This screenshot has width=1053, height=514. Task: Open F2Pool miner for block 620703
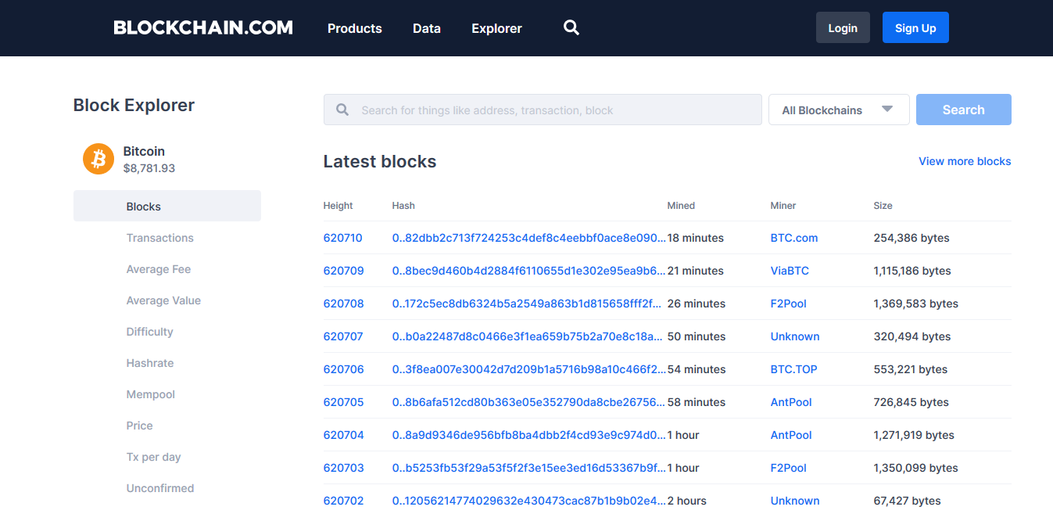coord(789,468)
